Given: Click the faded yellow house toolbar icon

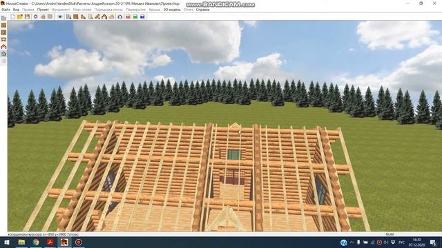Looking at the screenshot, I should point(112,17).
